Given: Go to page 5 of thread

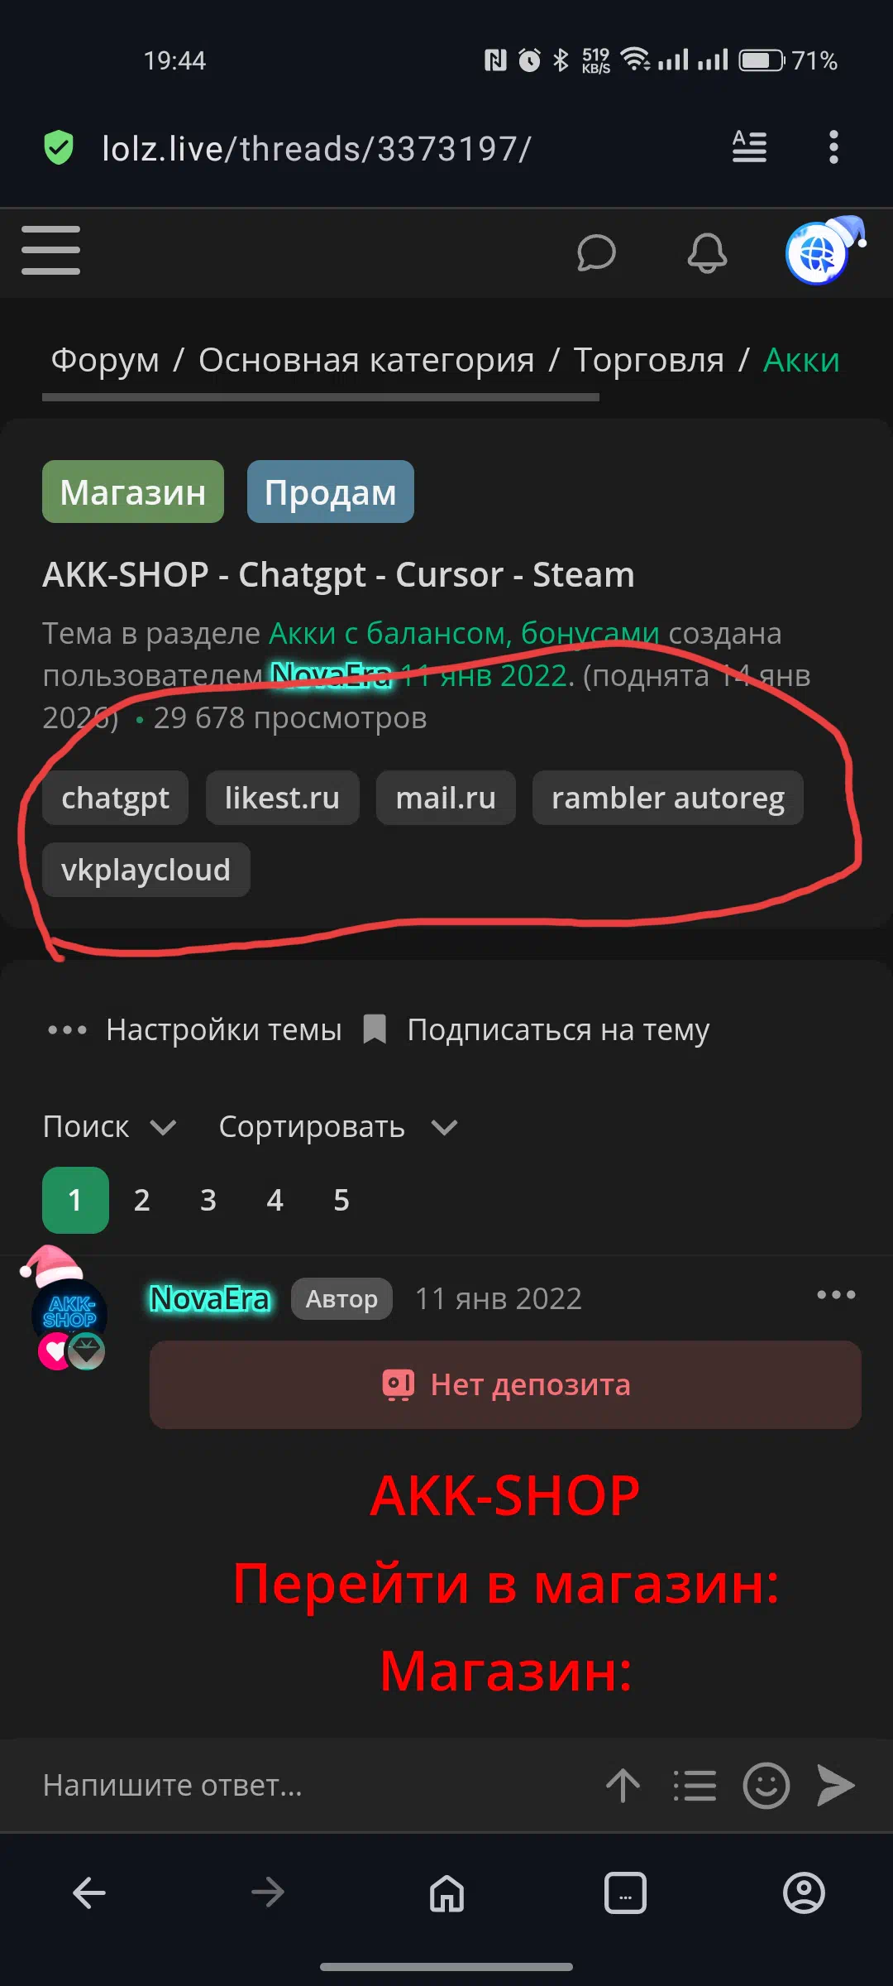Looking at the screenshot, I should coord(341,1200).
